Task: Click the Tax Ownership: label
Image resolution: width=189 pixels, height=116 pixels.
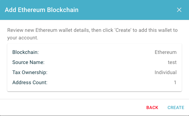Action: tap(30, 72)
